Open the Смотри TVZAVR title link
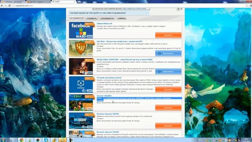The width and height of the screenshot is (252, 142). (x=104, y=96)
